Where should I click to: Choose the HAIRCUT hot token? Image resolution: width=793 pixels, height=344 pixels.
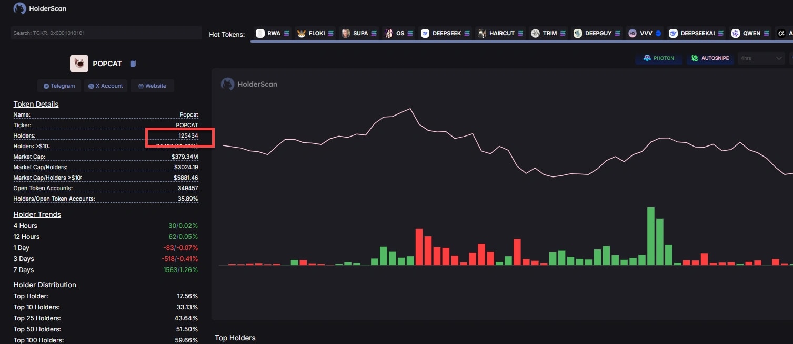[x=501, y=33]
